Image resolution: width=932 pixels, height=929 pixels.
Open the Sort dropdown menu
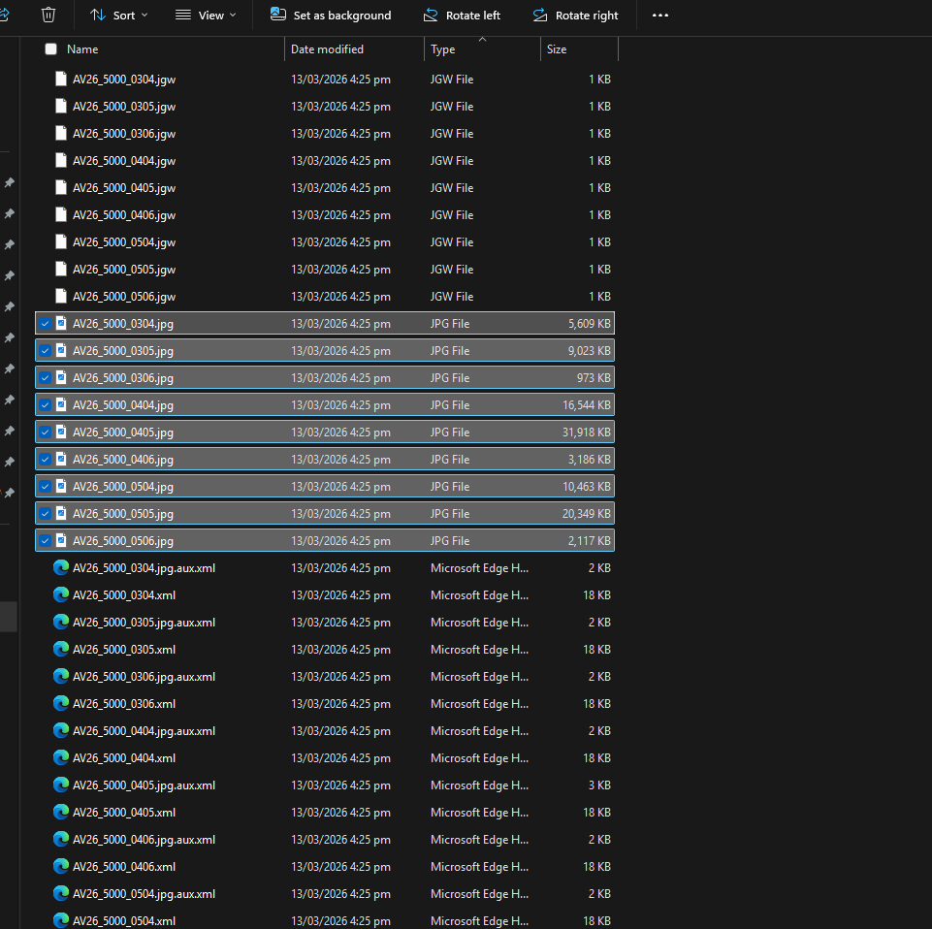[x=119, y=16]
